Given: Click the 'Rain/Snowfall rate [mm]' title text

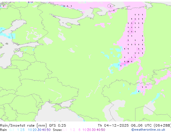Looking at the screenshot, I should (23, 126).
